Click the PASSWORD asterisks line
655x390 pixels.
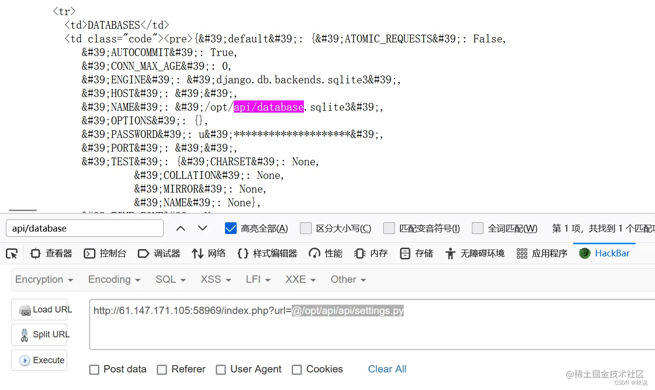pos(233,134)
